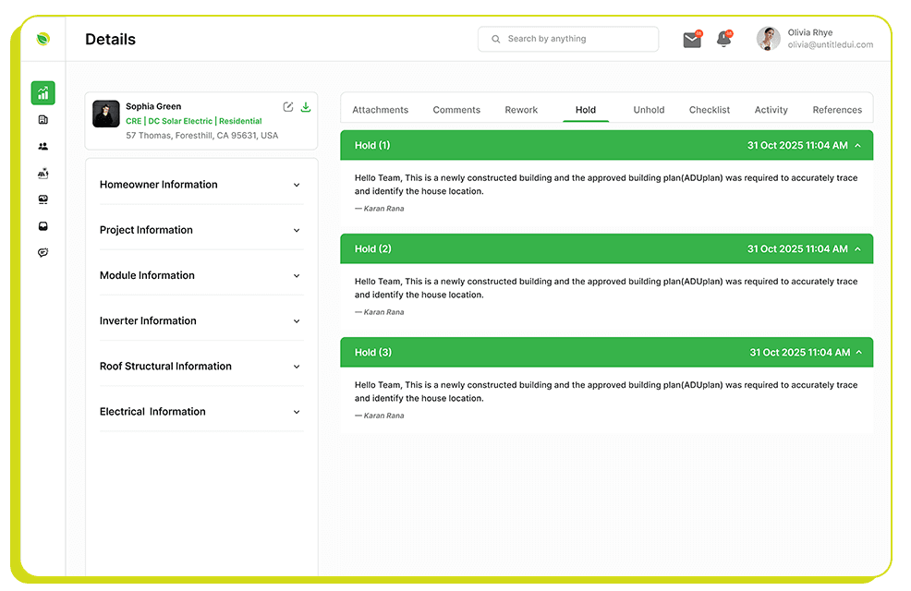Viewport: 911px width, 591px height.
Task: Collapse the Hold (1) panel
Action: [858, 146]
